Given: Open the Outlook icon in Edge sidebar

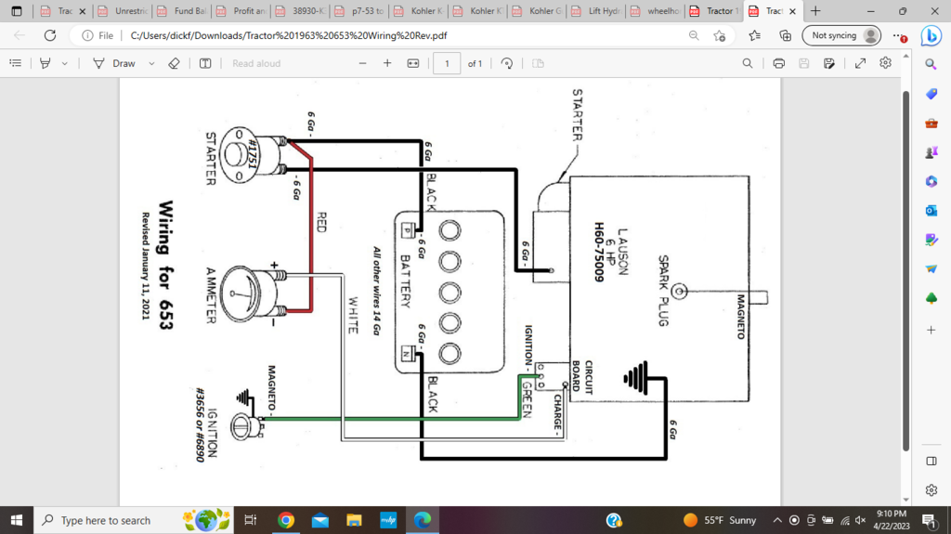Looking at the screenshot, I should pyautogui.click(x=931, y=210).
